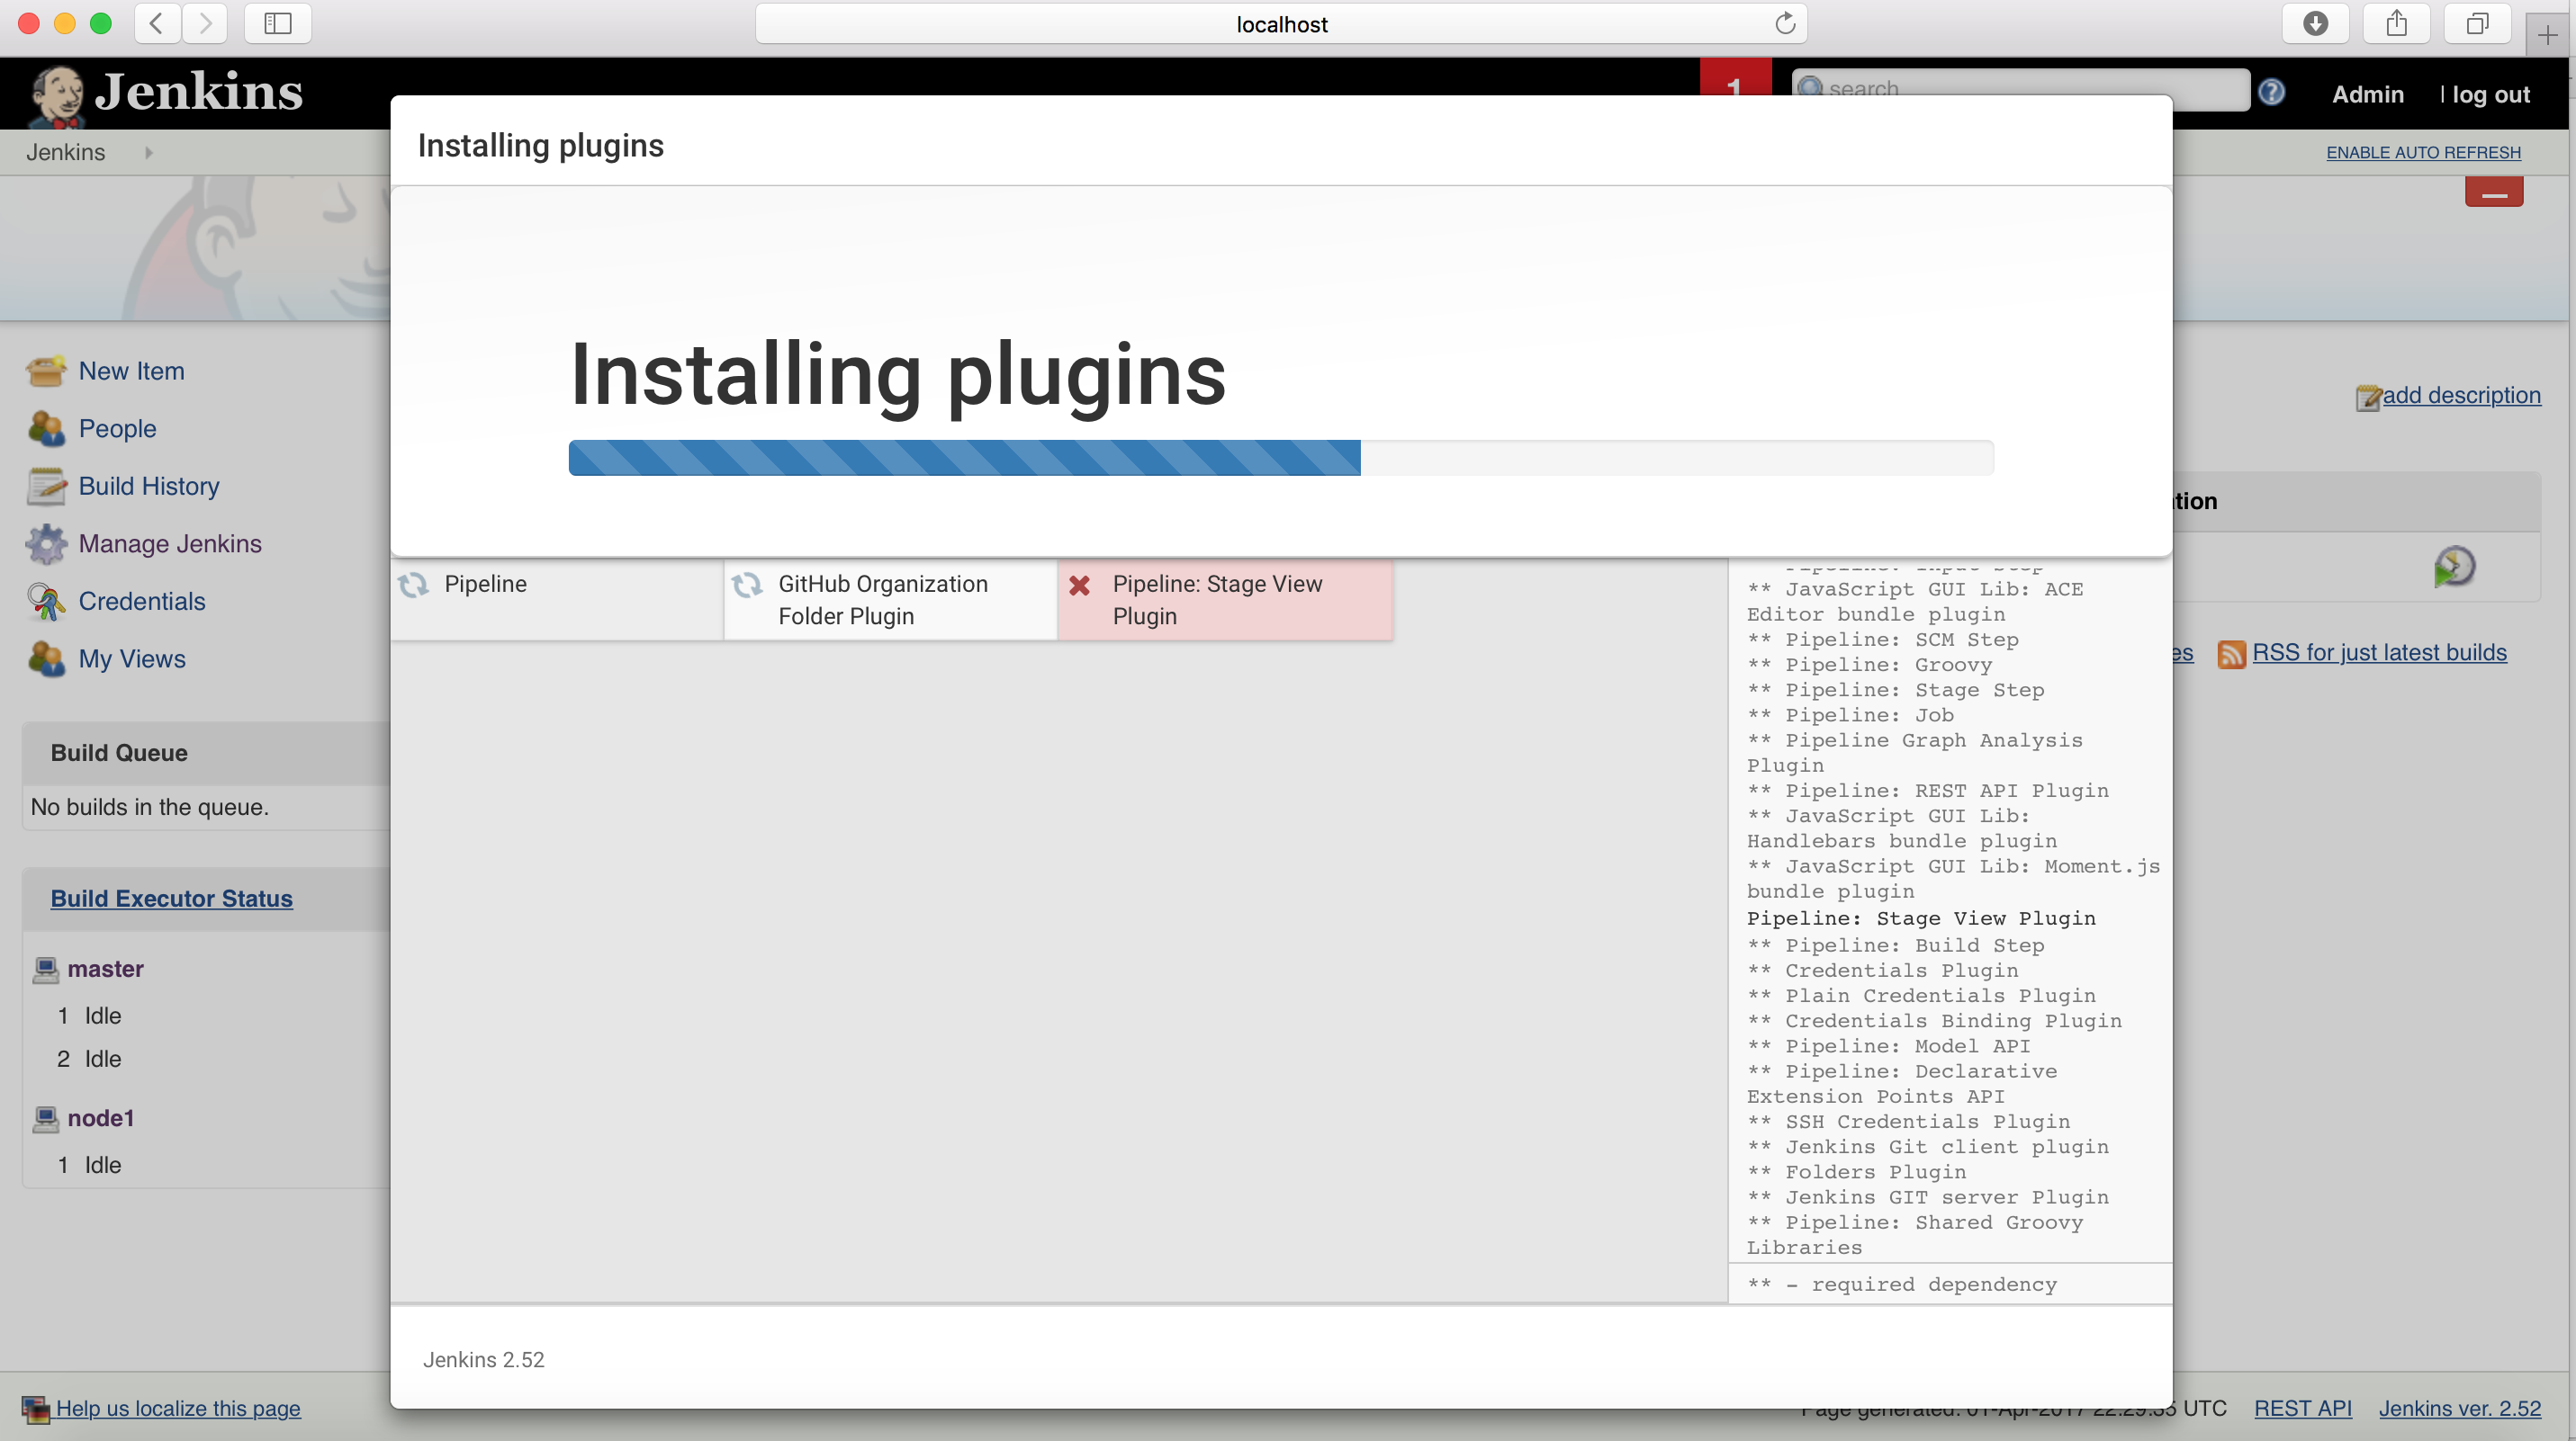
Task: Select the failed Pipeline: Stage View Plugin tile
Action: [1225, 600]
